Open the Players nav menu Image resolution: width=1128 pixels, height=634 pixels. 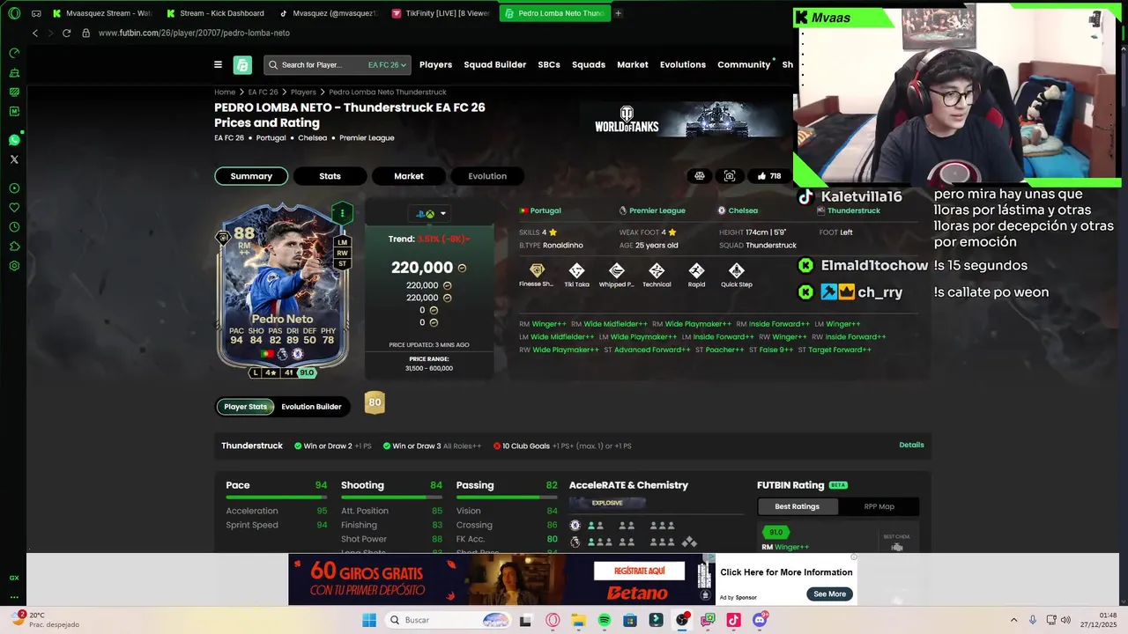435,64
